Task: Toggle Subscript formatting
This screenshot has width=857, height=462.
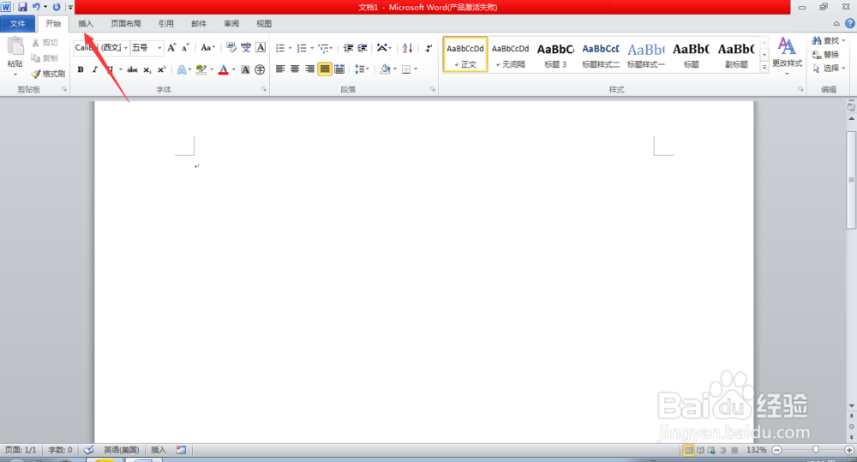Action: [x=147, y=69]
